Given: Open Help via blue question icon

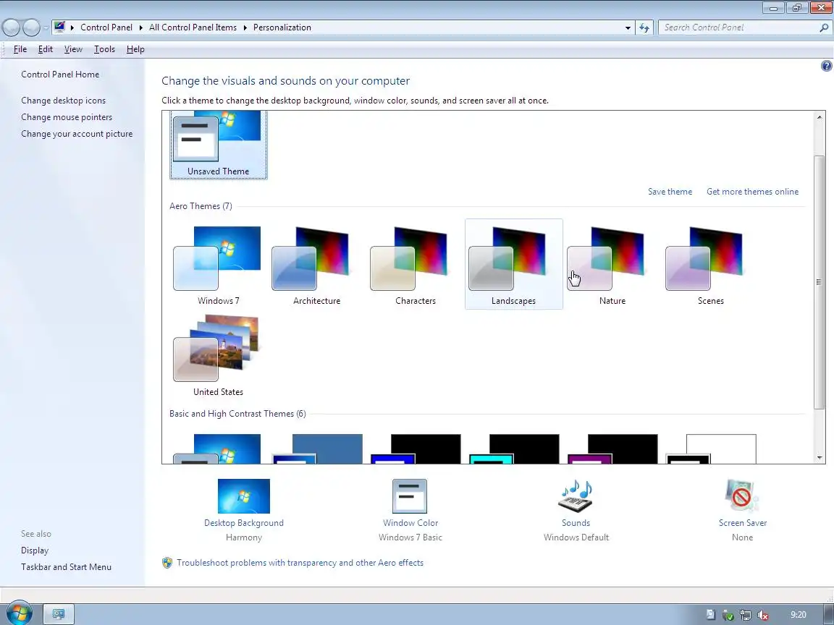Looking at the screenshot, I should tap(826, 66).
